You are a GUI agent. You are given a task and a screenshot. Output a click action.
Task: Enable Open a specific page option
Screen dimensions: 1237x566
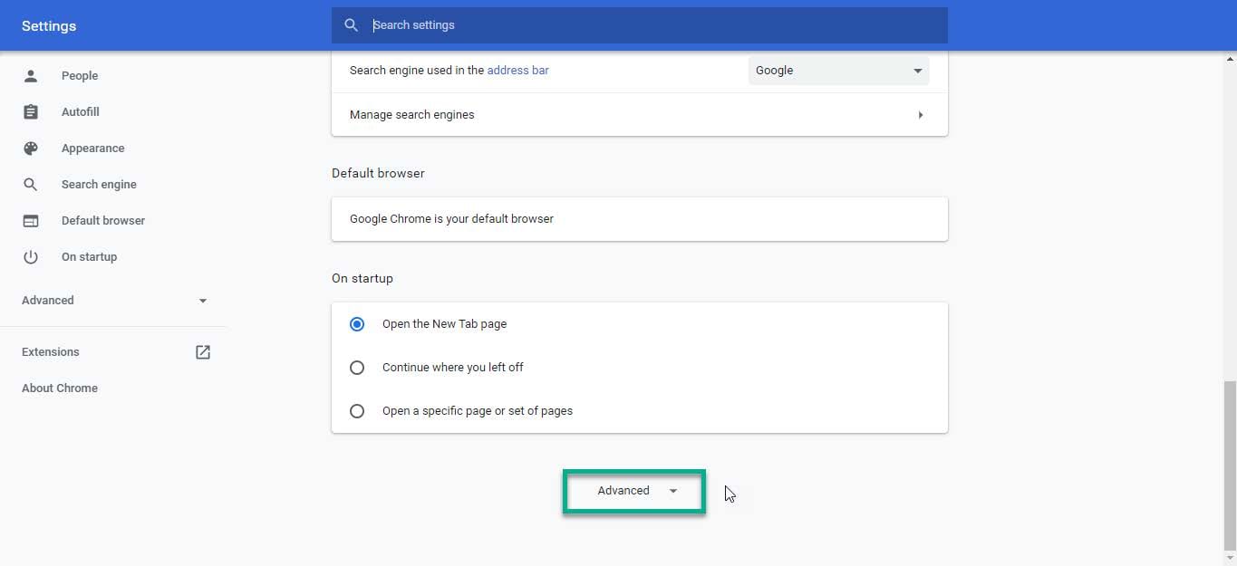click(356, 410)
